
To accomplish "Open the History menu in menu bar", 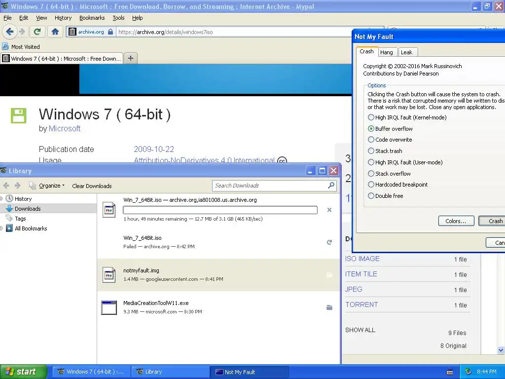I will click(x=63, y=18).
